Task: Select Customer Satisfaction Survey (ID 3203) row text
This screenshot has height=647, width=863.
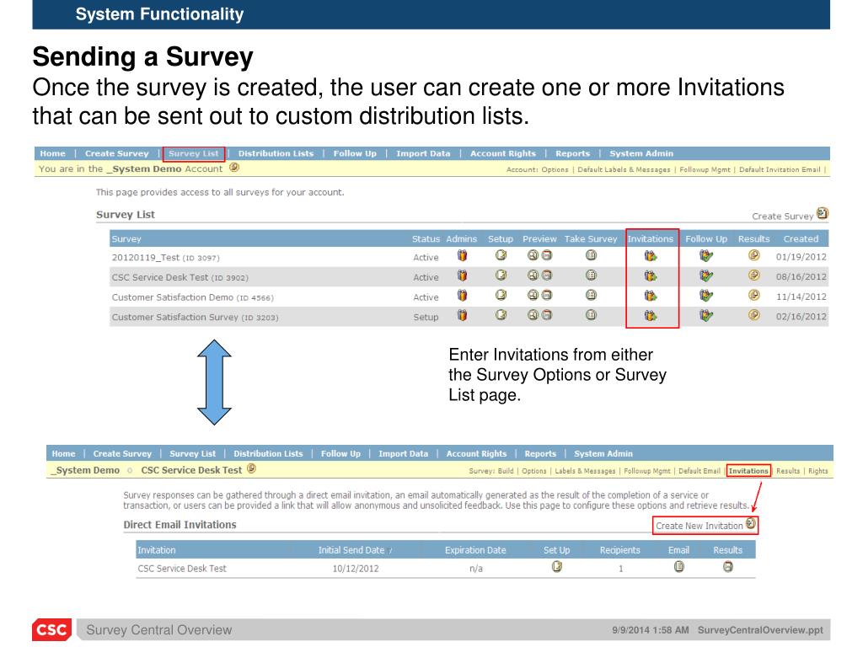Action: (195, 318)
